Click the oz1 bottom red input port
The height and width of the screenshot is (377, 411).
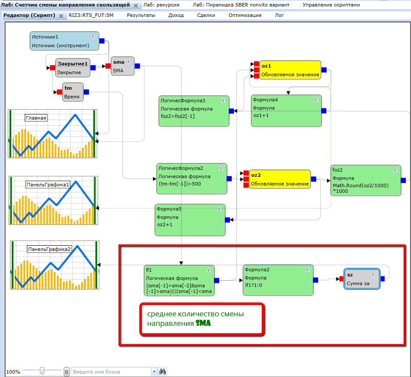click(256, 76)
